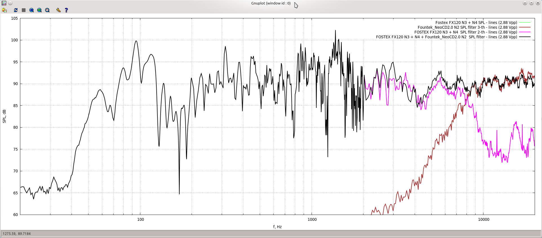This screenshot has height=238, width=542.
Task: Apply the next zoom settings
Action: 39,10
